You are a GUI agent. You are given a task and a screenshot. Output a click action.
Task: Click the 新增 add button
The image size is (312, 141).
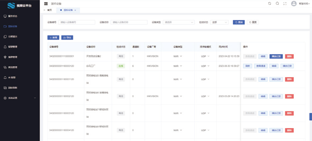click(x=53, y=38)
